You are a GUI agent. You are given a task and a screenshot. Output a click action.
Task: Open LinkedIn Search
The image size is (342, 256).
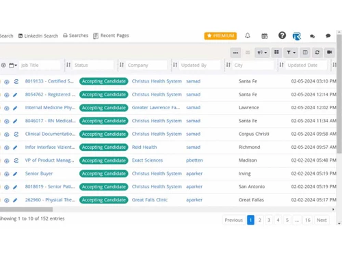[38, 35]
